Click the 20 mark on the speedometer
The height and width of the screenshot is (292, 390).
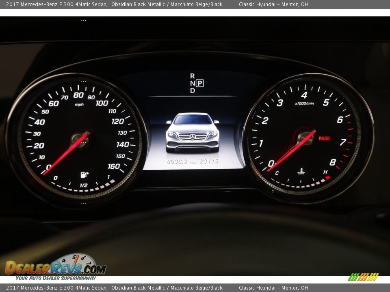(x=39, y=146)
